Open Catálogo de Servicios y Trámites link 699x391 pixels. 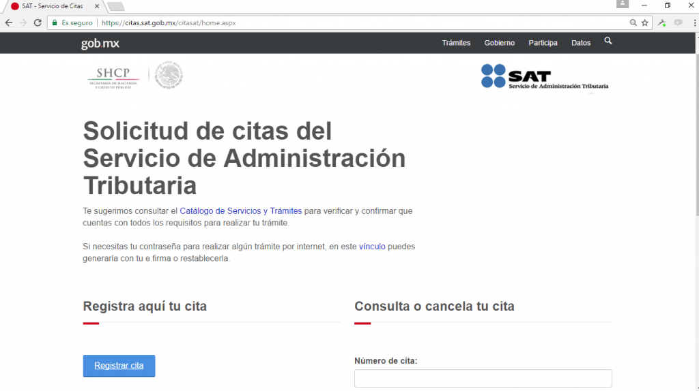click(x=241, y=211)
